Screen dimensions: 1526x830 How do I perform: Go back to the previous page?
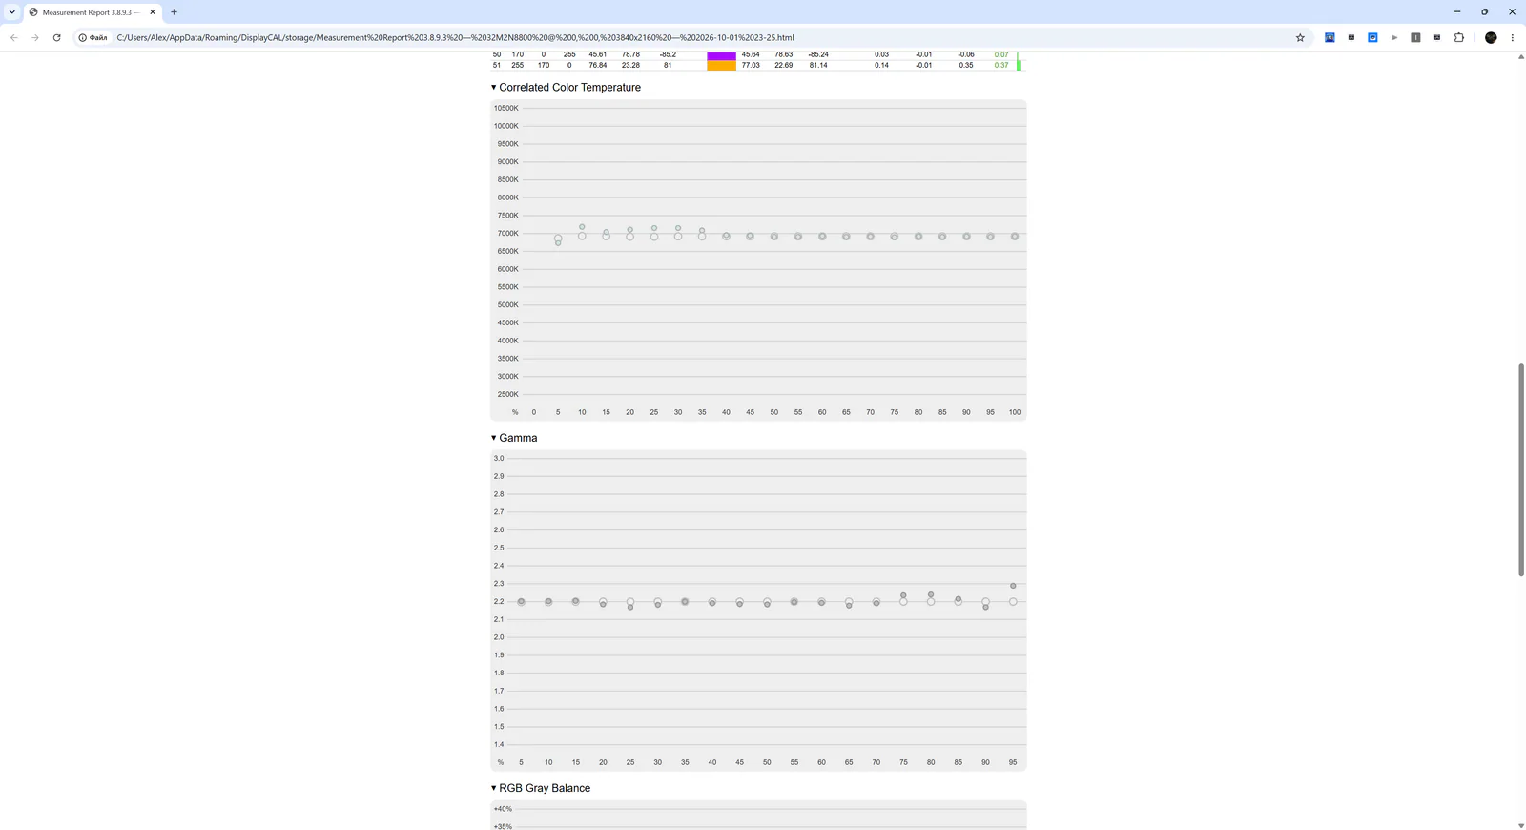[x=13, y=38]
